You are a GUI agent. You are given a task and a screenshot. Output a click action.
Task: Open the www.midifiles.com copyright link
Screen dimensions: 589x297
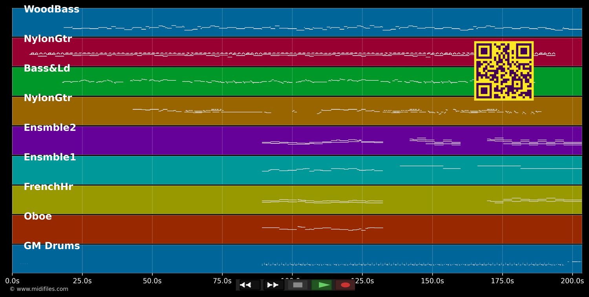tap(39, 289)
